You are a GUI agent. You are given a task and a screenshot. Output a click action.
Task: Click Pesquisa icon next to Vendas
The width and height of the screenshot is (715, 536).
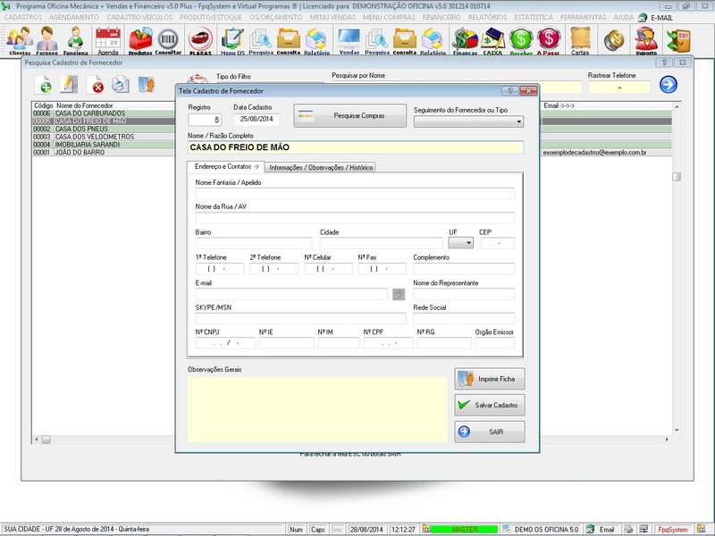[377, 40]
